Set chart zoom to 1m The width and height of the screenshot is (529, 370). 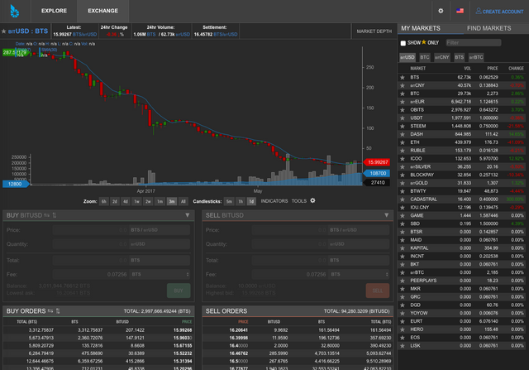point(160,201)
